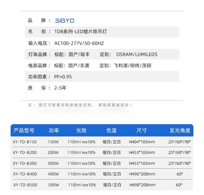Click the '输入电压：' label
Image resolution: width=204 pixels, height=195 pixels.
pos(39,43)
